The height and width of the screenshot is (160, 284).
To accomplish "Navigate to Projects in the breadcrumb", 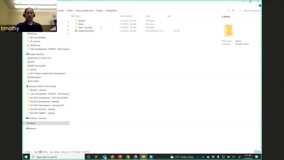I will pos(99,11).
